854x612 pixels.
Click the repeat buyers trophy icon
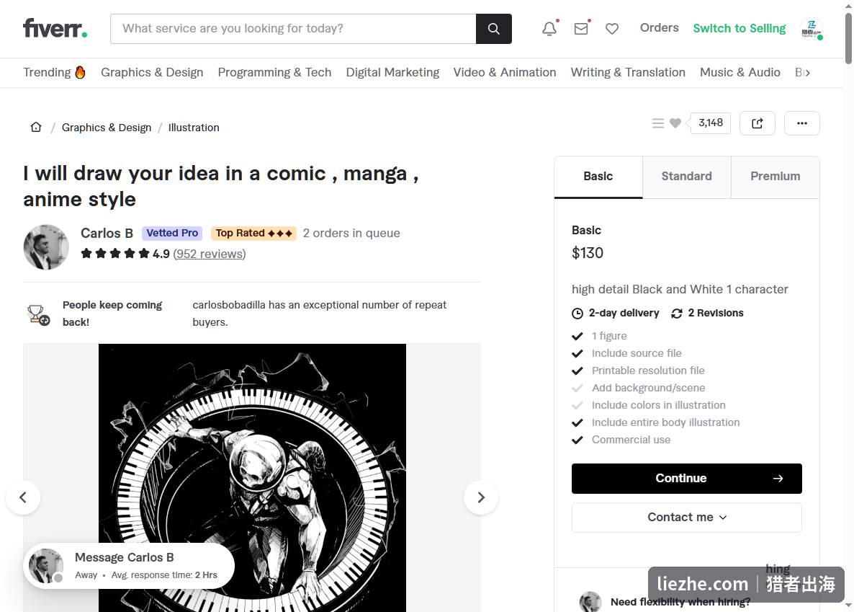(x=38, y=315)
